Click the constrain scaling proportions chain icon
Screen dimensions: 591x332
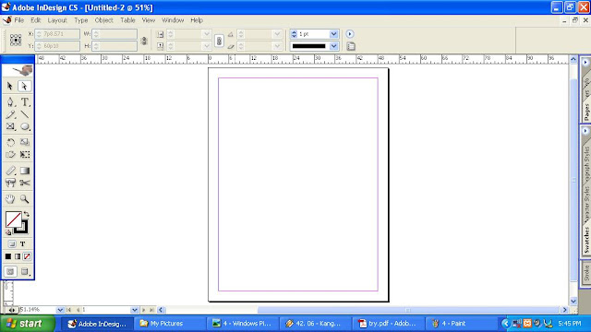click(219, 41)
